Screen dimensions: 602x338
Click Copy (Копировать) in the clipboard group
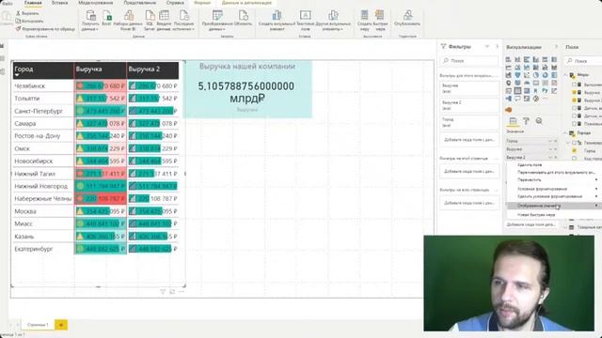pyautogui.click(x=29, y=21)
